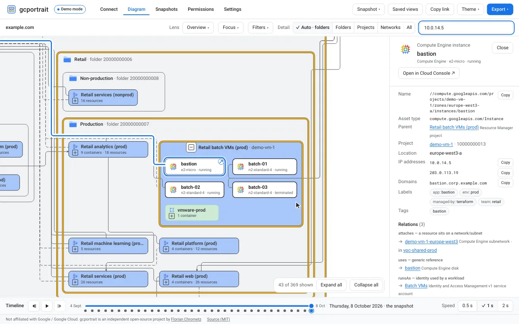The width and height of the screenshot is (519, 324).
Task: Expand Retail services (nonprod) node
Action: [x=75, y=101]
